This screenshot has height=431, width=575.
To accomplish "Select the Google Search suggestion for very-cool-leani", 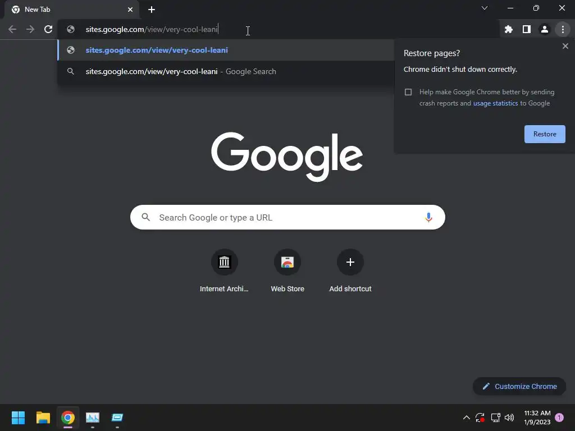I will pyautogui.click(x=226, y=71).
